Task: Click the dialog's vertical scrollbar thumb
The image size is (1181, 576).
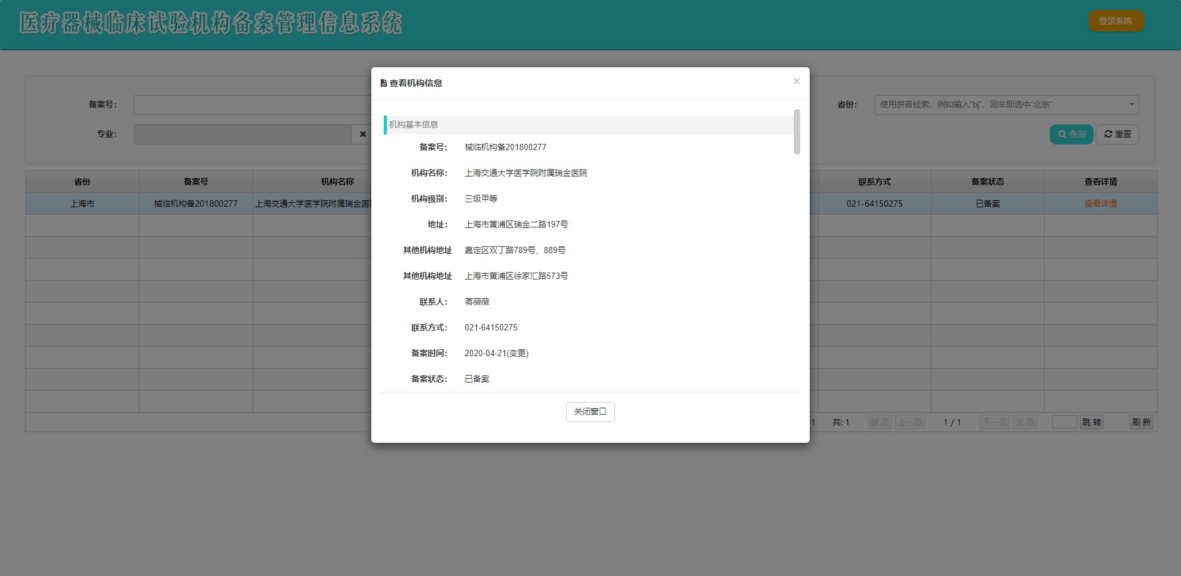Action: (797, 132)
